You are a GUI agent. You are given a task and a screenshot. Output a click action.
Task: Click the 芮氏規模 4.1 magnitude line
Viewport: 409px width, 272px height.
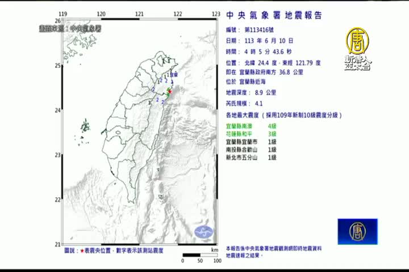tap(244, 104)
